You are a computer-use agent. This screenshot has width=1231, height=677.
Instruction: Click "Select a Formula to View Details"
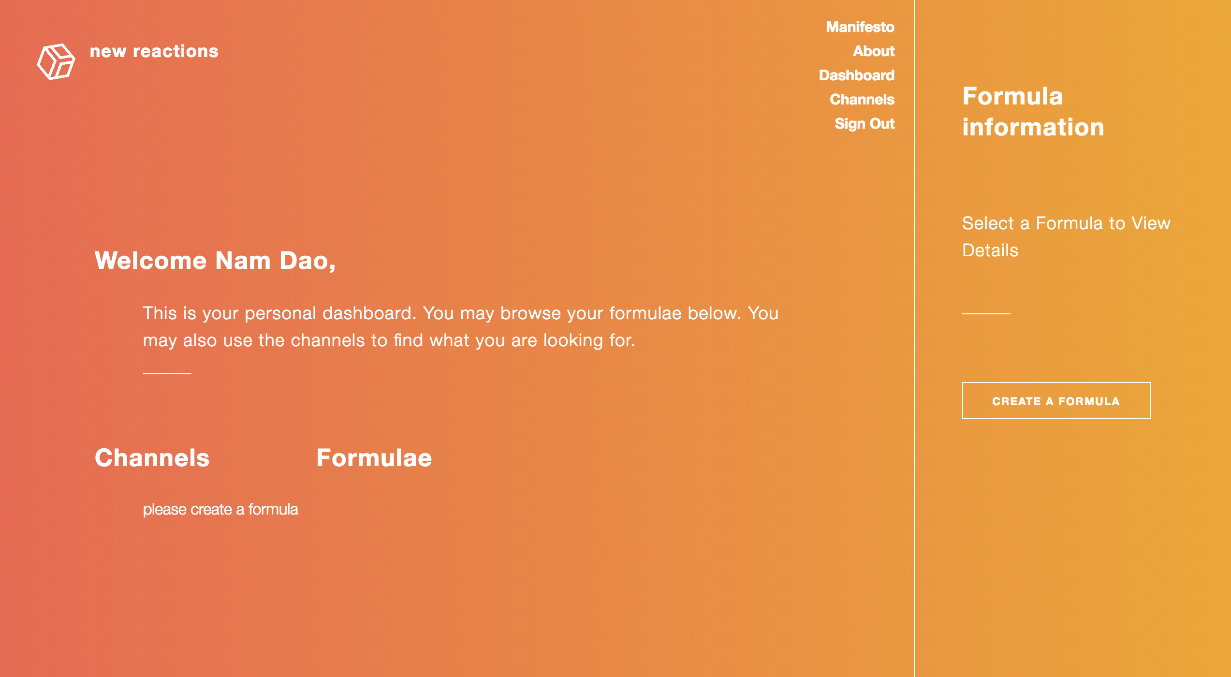coord(1066,236)
